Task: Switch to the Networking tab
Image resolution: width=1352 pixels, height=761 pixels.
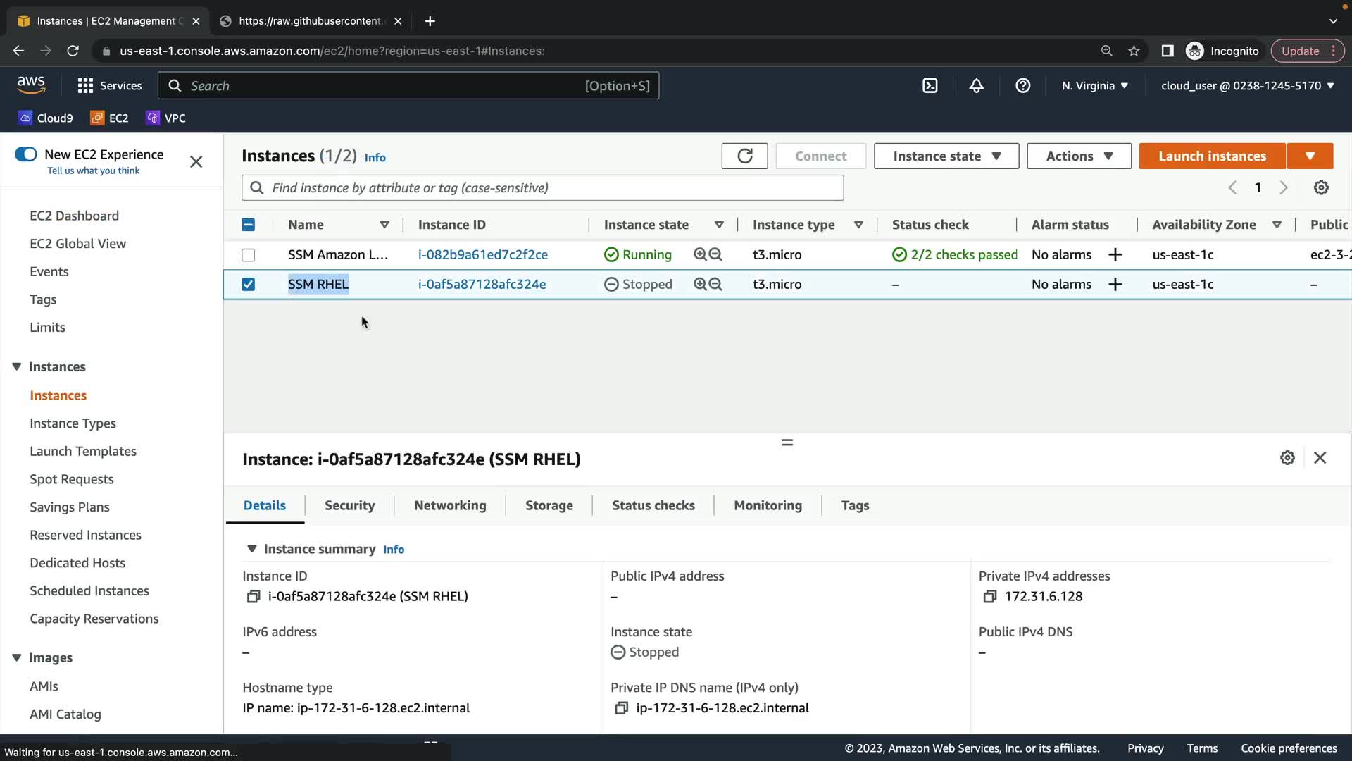Action: pos(450,505)
